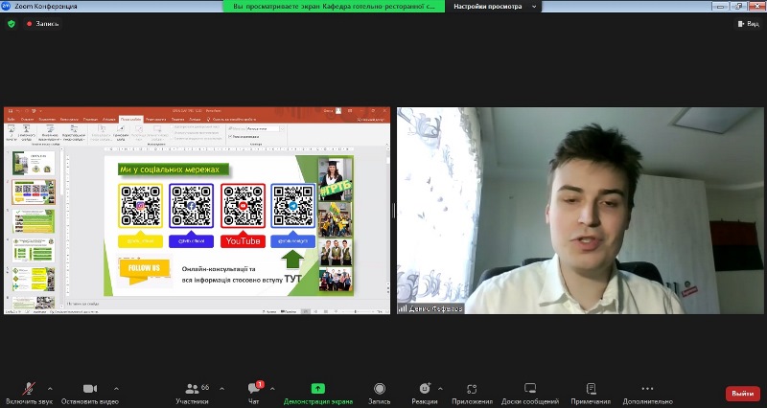Image resolution: width=767 pixels, height=408 pixels.
Task: Select slide 5 thumbnail
Action: 34,279
